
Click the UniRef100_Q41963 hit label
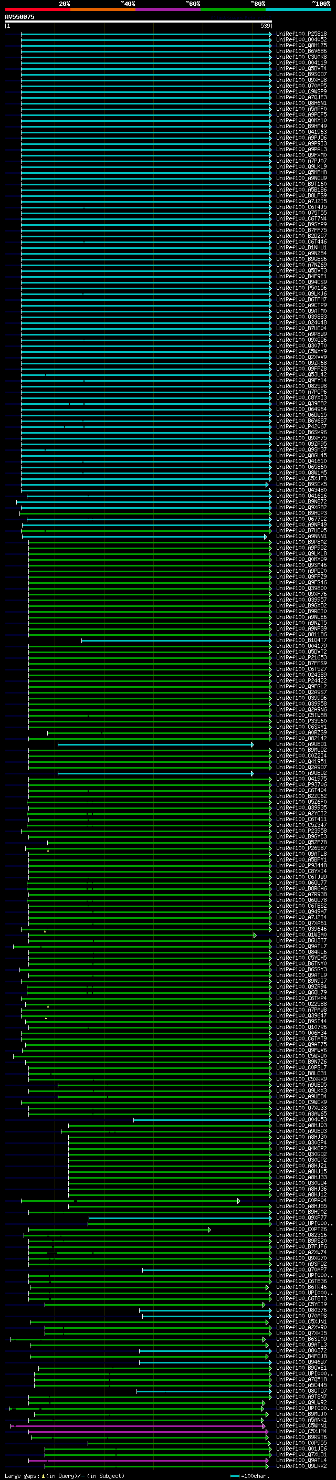point(301,133)
